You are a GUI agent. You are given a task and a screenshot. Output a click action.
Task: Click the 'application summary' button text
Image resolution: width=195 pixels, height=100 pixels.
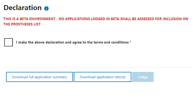click(51, 77)
